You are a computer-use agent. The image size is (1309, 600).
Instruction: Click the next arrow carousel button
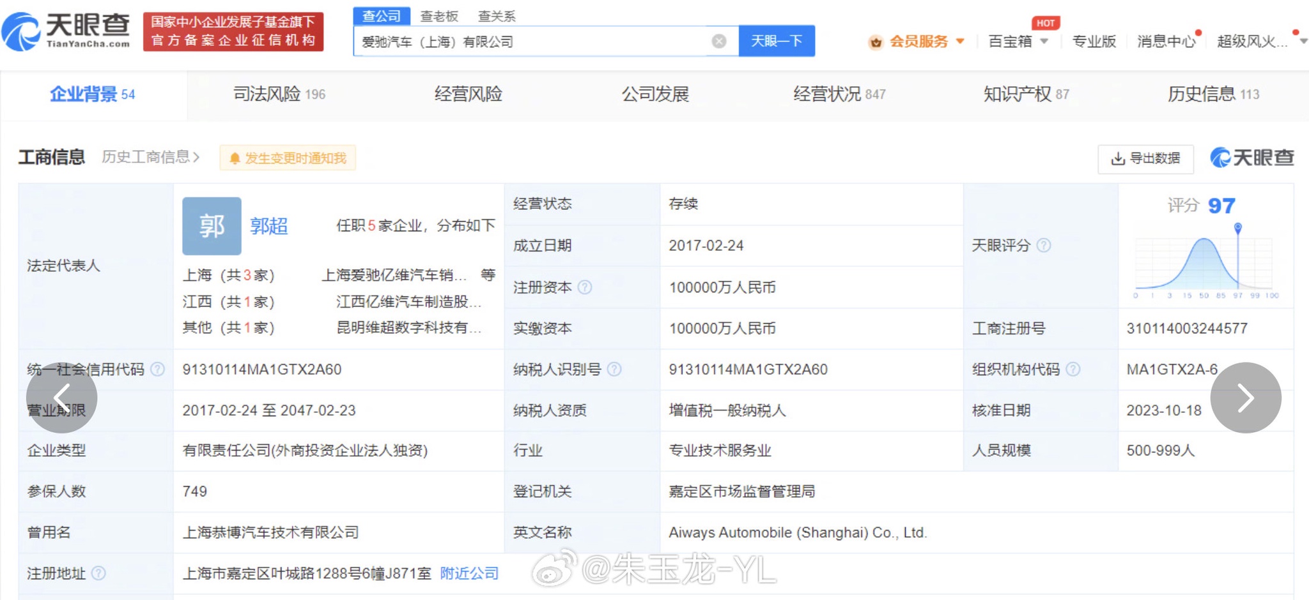point(1245,398)
